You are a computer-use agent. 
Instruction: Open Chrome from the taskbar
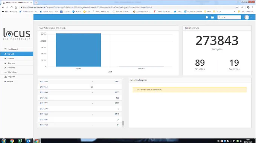pyautogui.click(x=12, y=141)
